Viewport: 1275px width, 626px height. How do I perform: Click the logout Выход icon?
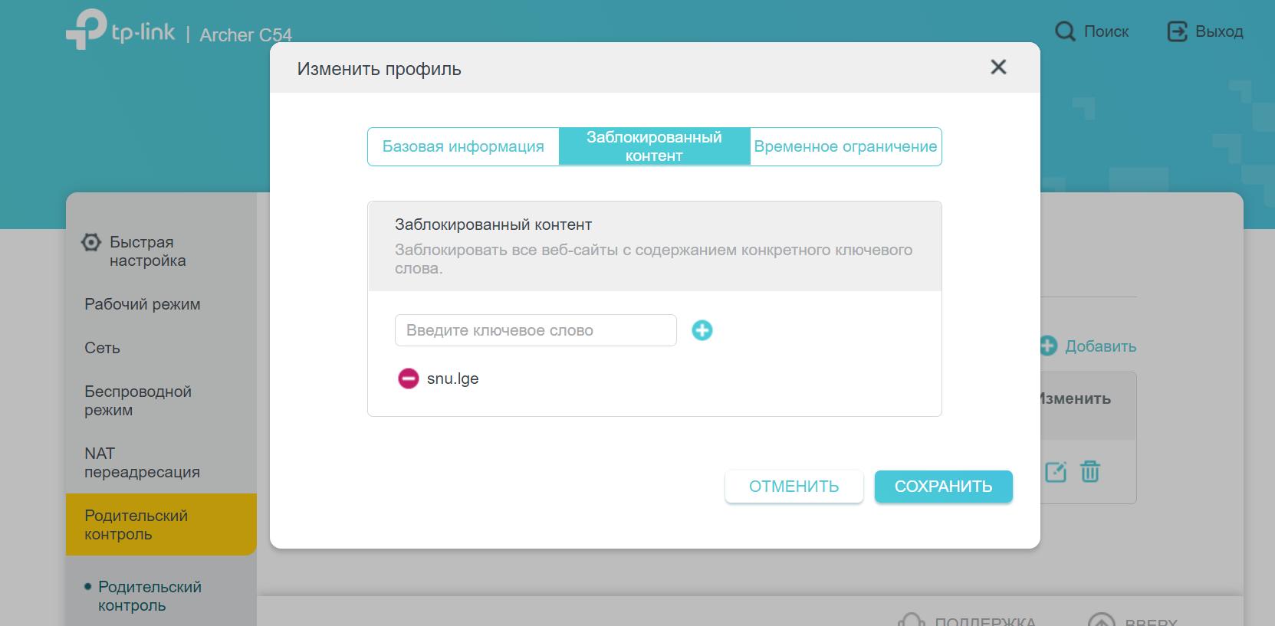pyautogui.click(x=1176, y=31)
